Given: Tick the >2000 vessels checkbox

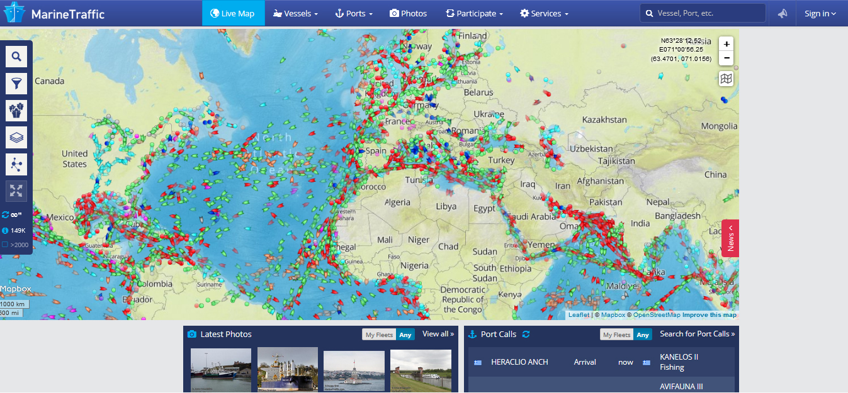Looking at the screenshot, I should (x=5, y=245).
